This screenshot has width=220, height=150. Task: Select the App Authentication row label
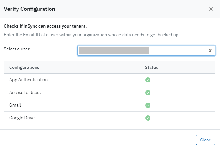point(28,80)
